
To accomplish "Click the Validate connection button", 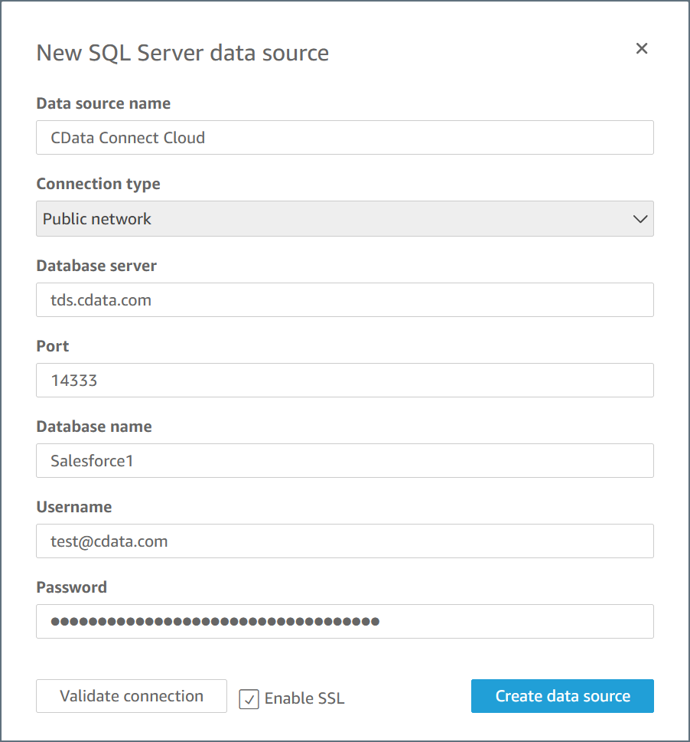I will 131,695.
